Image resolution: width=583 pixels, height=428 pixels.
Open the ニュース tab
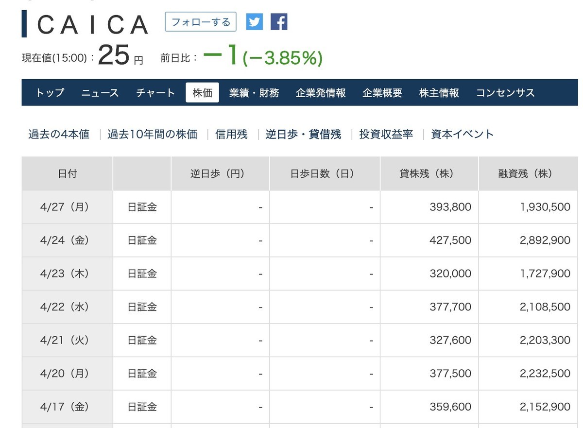coord(100,93)
